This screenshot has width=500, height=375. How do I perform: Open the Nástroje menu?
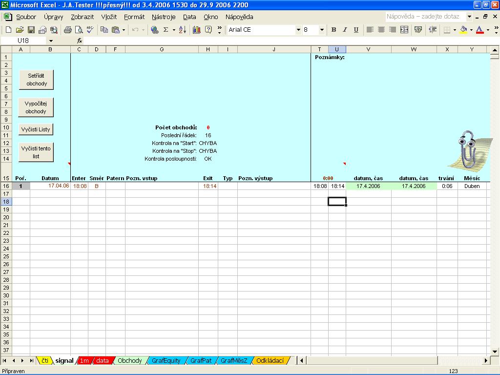(x=164, y=17)
